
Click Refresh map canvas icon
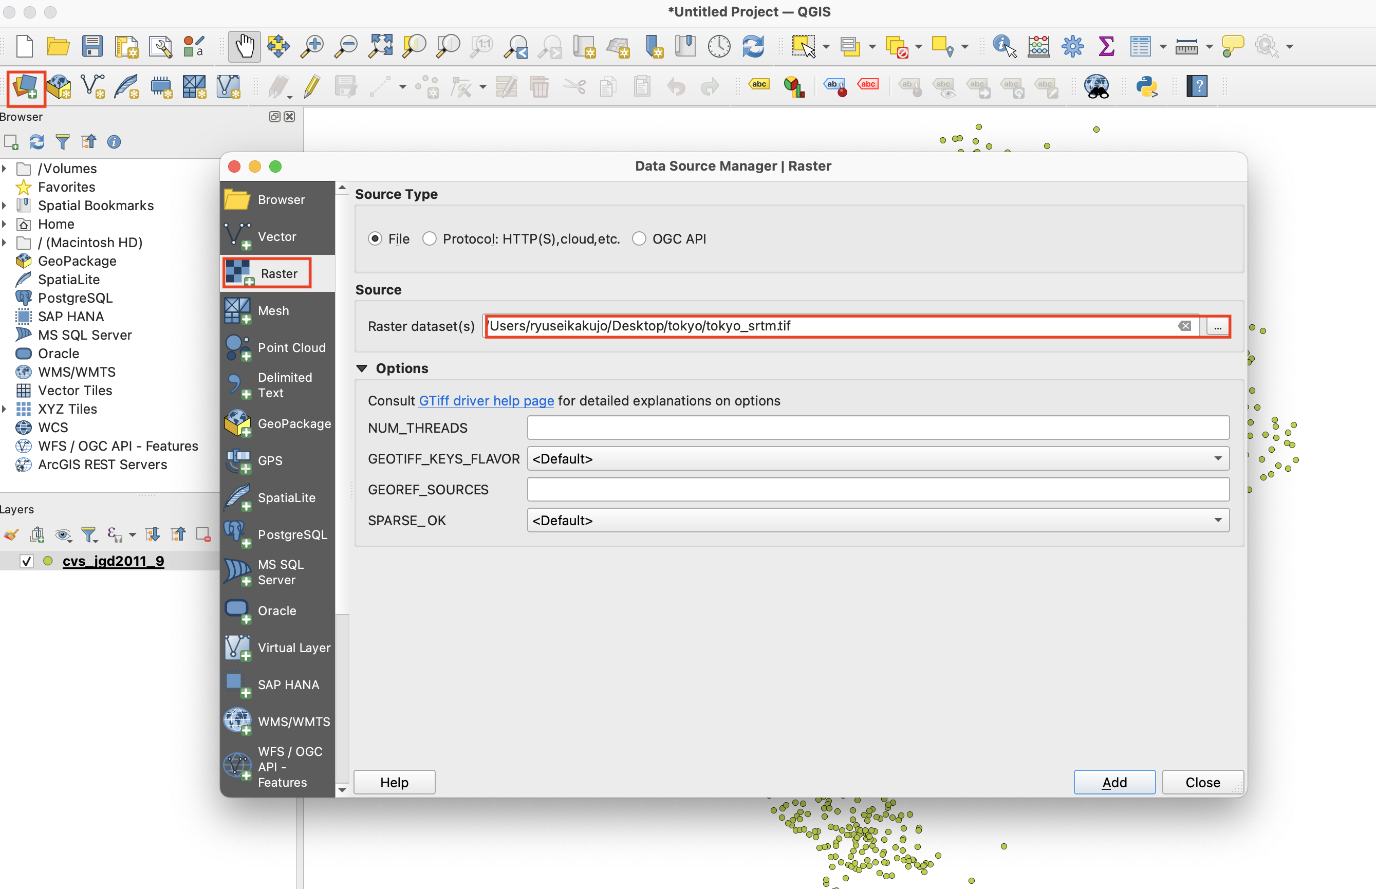click(x=753, y=46)
